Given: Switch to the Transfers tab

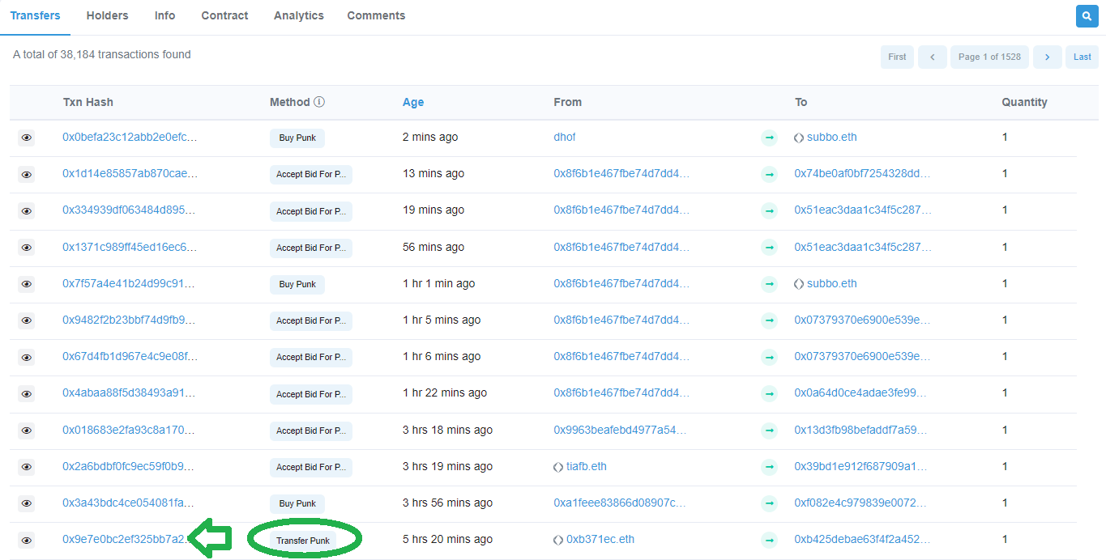Looking at the screenshot, I should [35, 16].
